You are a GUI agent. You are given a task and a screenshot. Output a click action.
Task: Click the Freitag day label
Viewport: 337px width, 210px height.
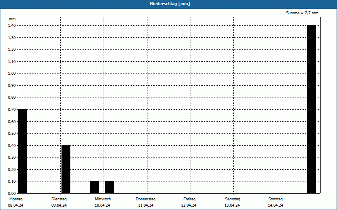coord(189,199)
